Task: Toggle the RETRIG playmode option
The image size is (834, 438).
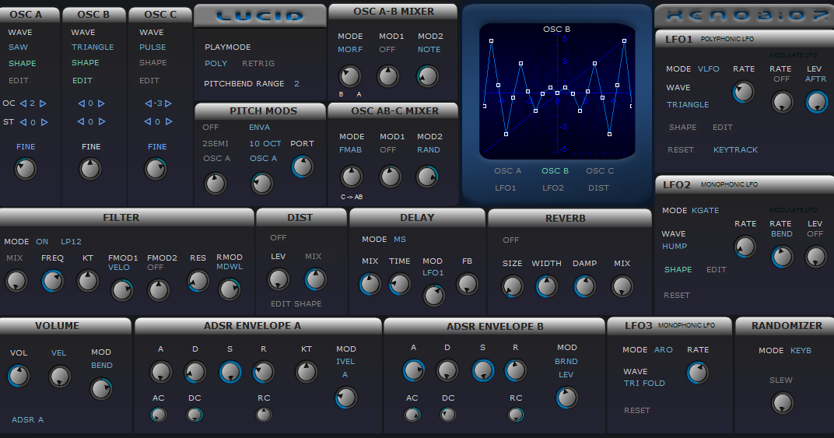Action: coord(258,63)
